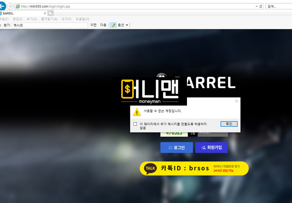
Task: Open the 즐겨찾기(A) menu
Action: tap(49, 19)
